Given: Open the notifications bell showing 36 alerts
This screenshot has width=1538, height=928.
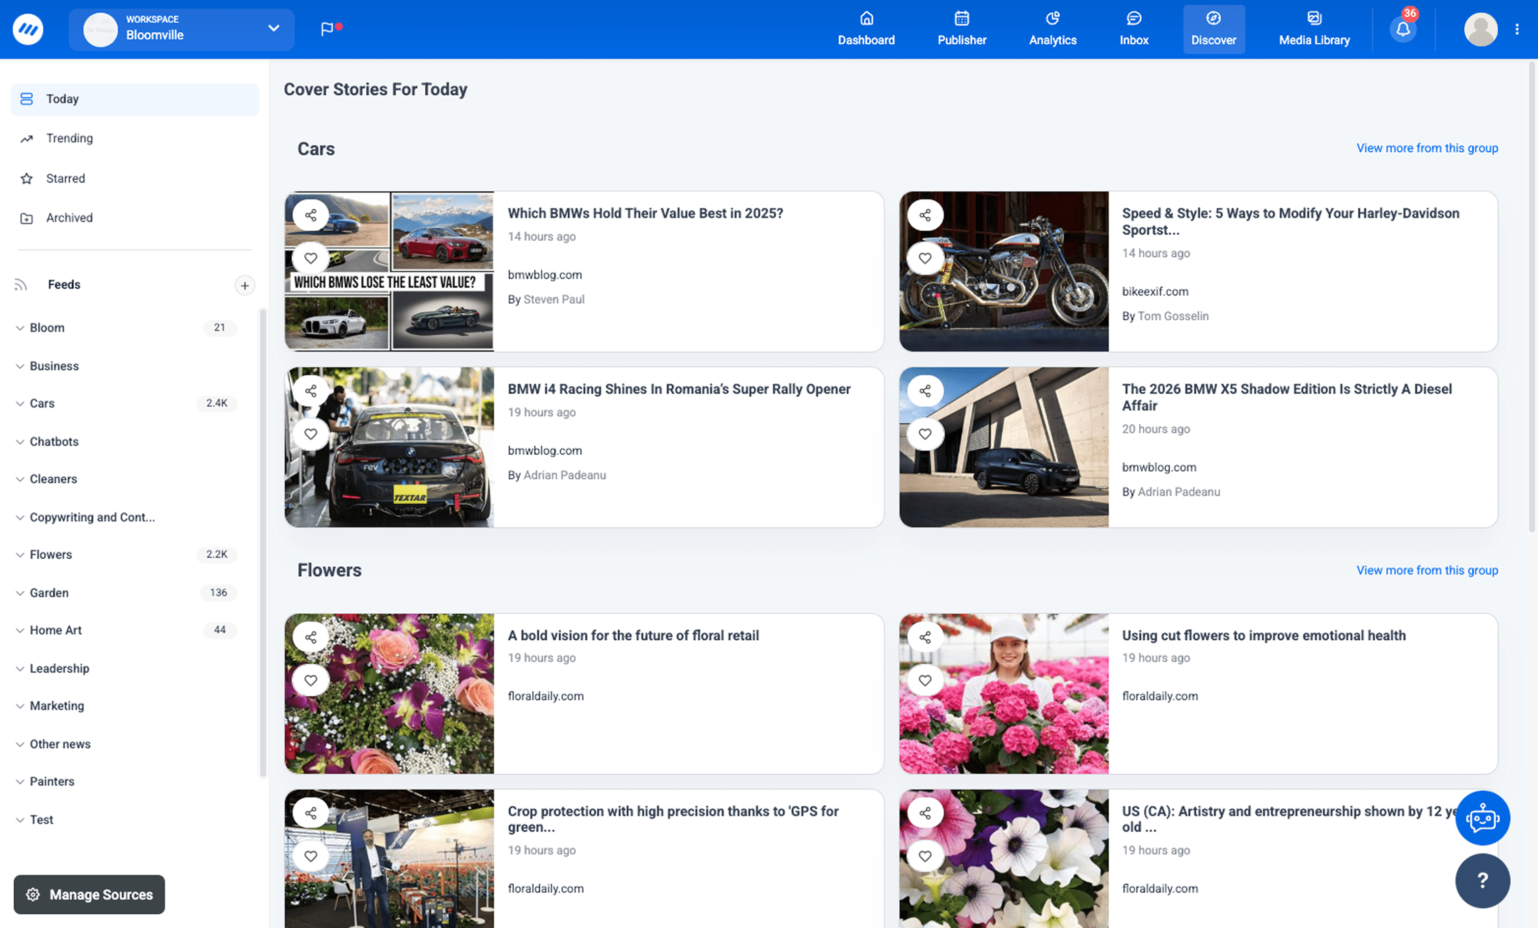Looking at the screenshot, I should 1402,28.
